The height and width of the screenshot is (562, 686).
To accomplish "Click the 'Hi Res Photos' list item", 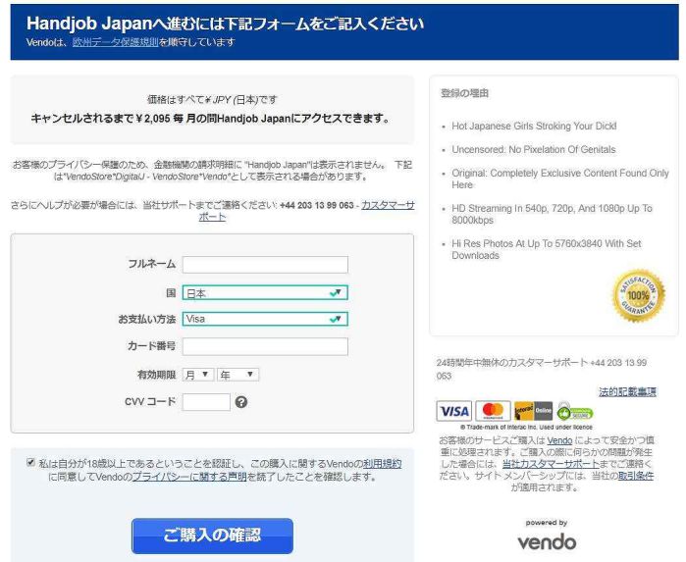I will [x=547, y=249].
